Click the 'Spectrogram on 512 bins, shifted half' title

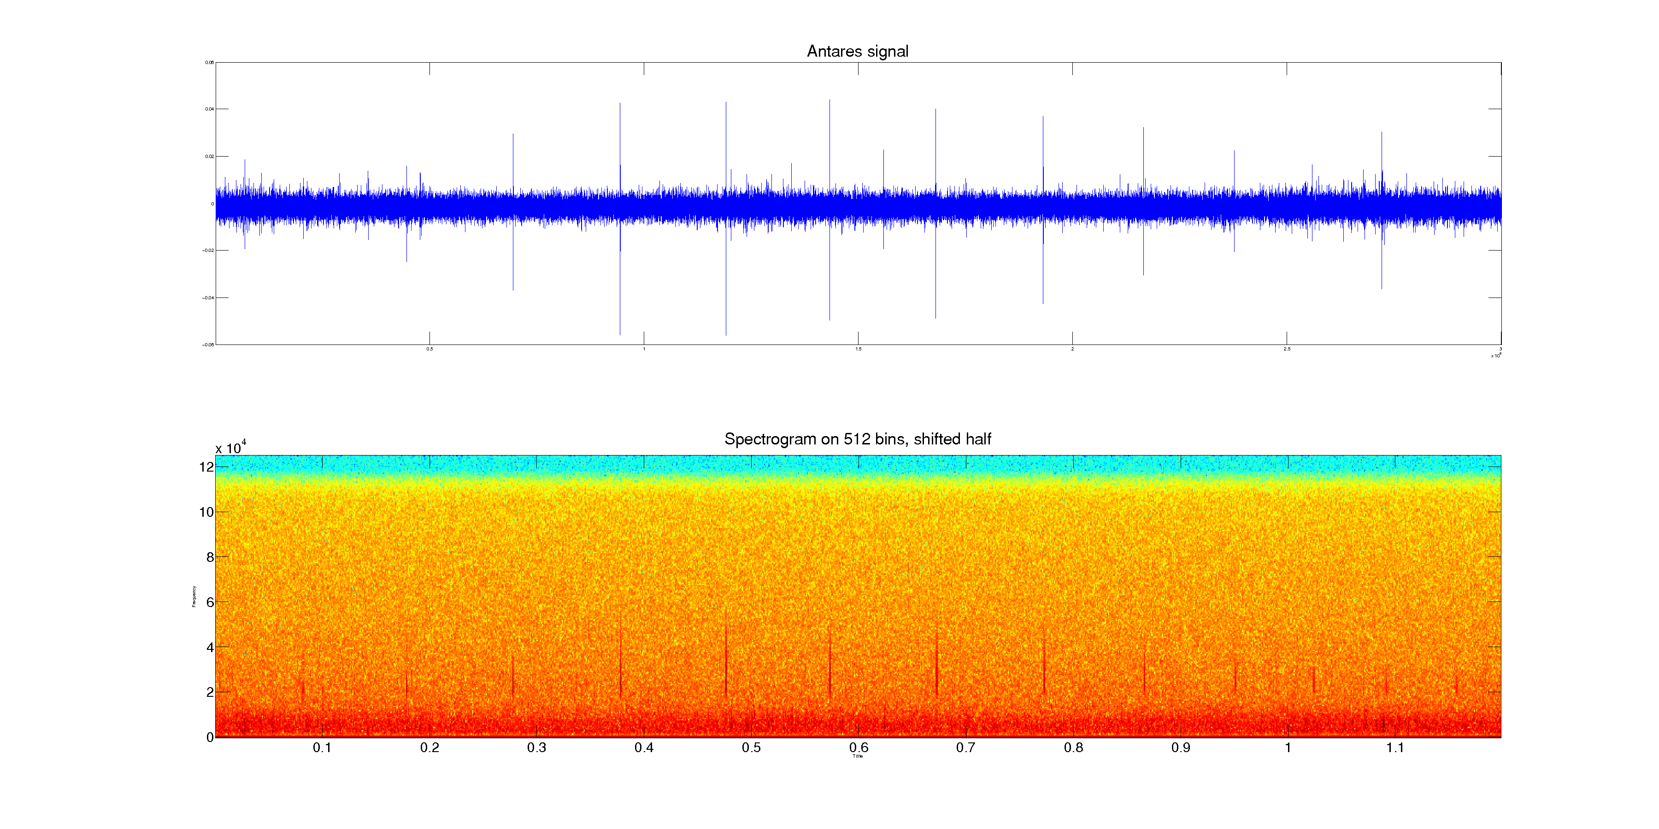coord(857,439)
